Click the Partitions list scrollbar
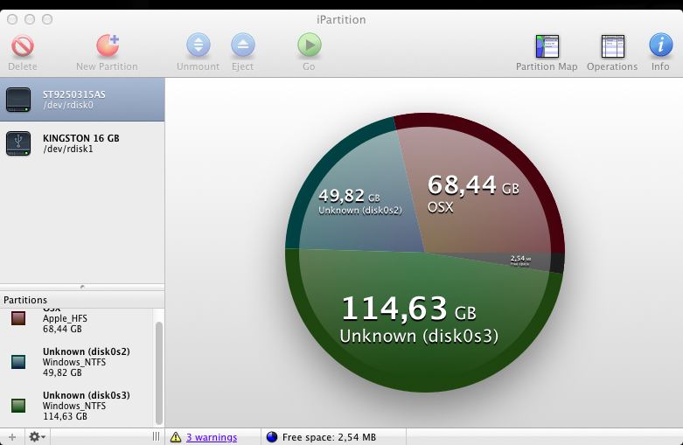Image resolution: width=683 pixels, height=445 pixels. tap(158, 372)
